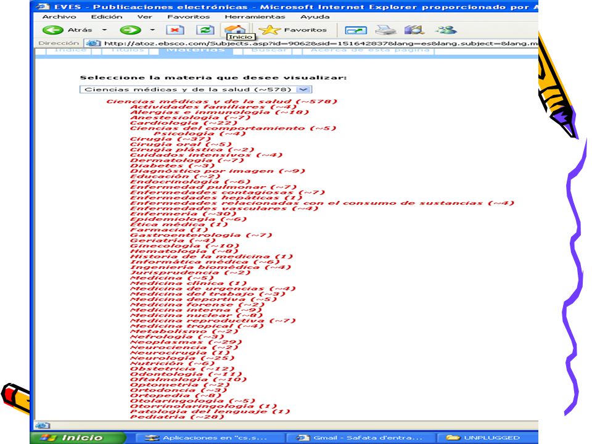Expand the Ciencias médicas y de la salud dropdown
The height and width of the screenshot is (444, 592).
pos(303,89)
